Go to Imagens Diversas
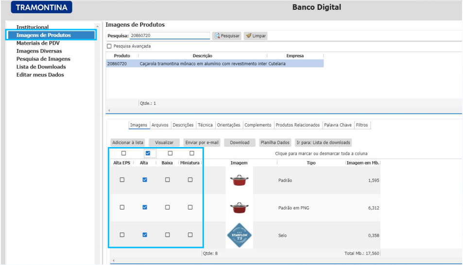Screen dimensions: 463x265 click(39, 51)
